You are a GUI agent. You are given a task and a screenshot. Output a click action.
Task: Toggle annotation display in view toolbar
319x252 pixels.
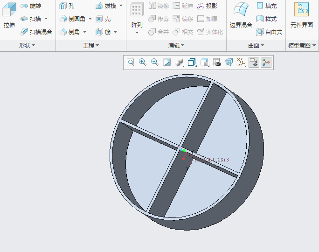click(x=254, y=63)
